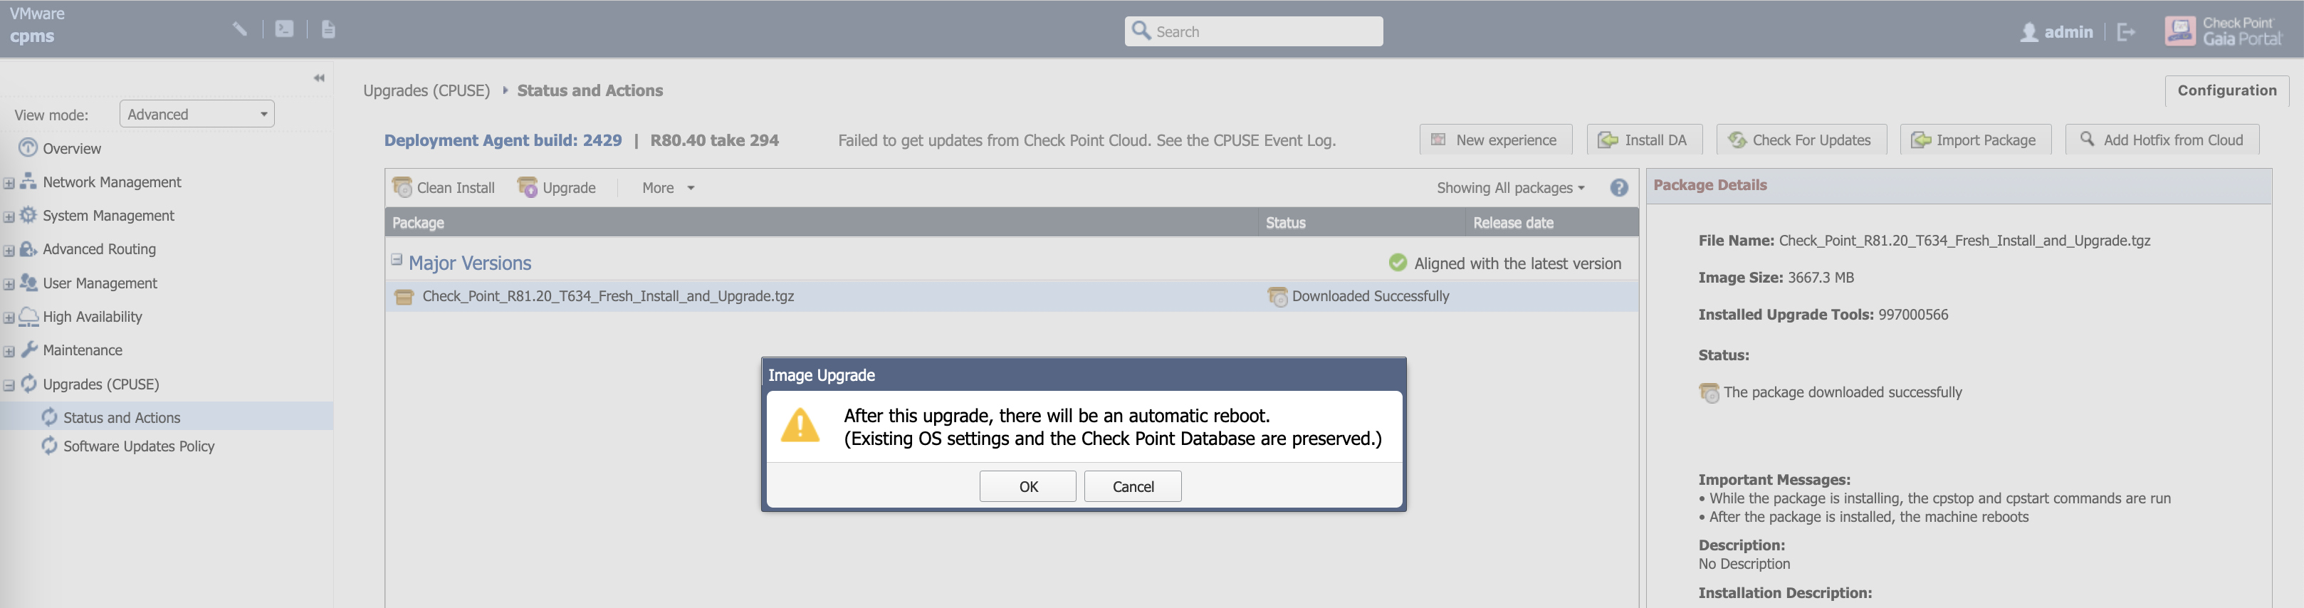
Task: Open the Showing All packages filter dropdown
Action: coord(1511,188)
